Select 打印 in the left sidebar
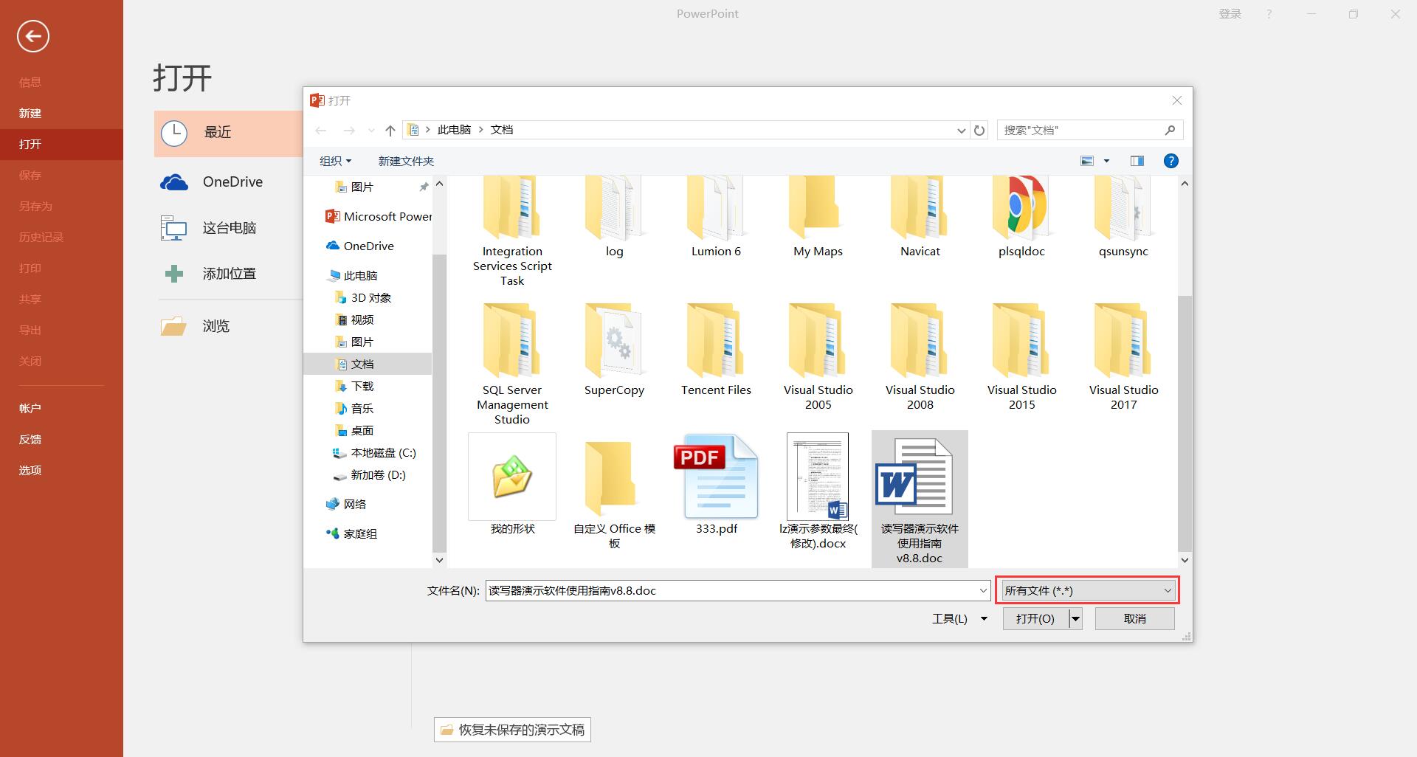This screenshot has width=1417, height=757. click(31, 268)
